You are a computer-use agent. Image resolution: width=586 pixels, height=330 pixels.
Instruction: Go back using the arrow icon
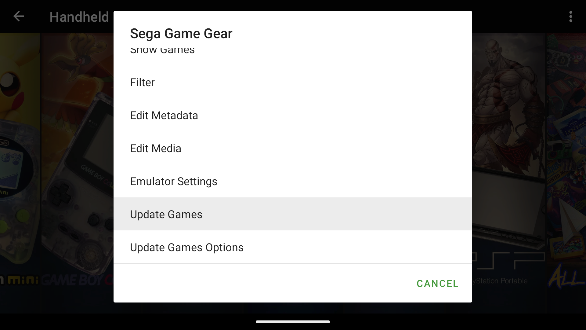click(19, 16)
